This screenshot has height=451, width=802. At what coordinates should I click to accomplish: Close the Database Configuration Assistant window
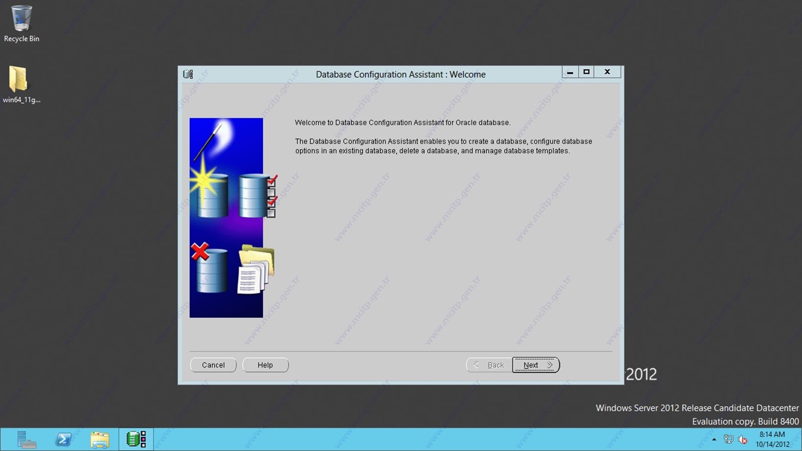pyautogui.click(x=607, y=72)
